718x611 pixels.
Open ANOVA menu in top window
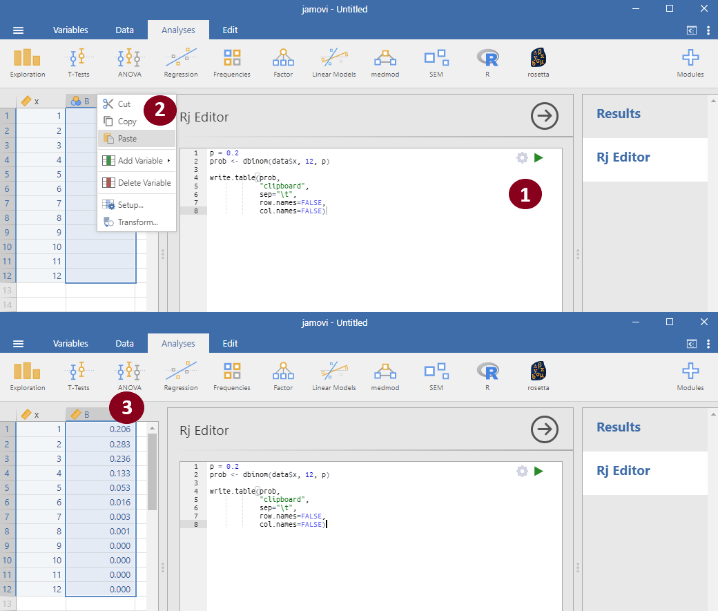pos(130,64)
